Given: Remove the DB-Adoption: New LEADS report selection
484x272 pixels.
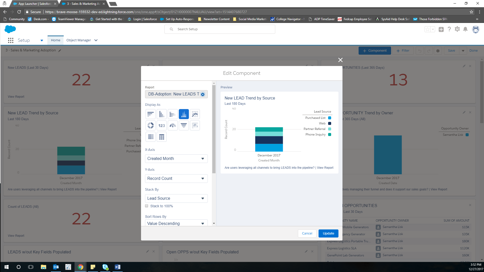Looking at the screenshot, I should (x=203, y=94).
